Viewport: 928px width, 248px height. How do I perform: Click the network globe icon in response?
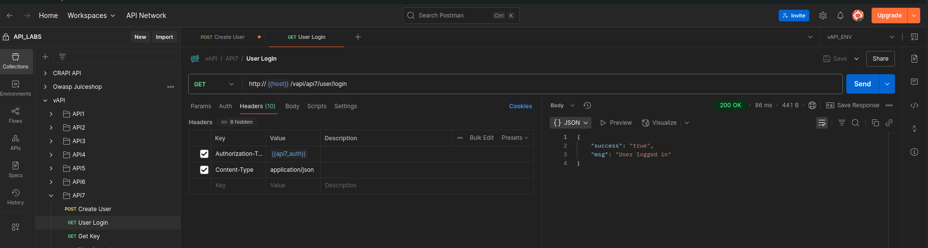click(x=812, y=105)
